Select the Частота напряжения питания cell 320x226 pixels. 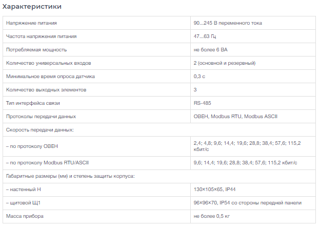tap(96, 36)
